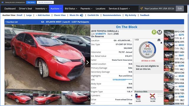Toggle the Music On speaker icon
Screen dimensions: 189x106
(82, 15)
